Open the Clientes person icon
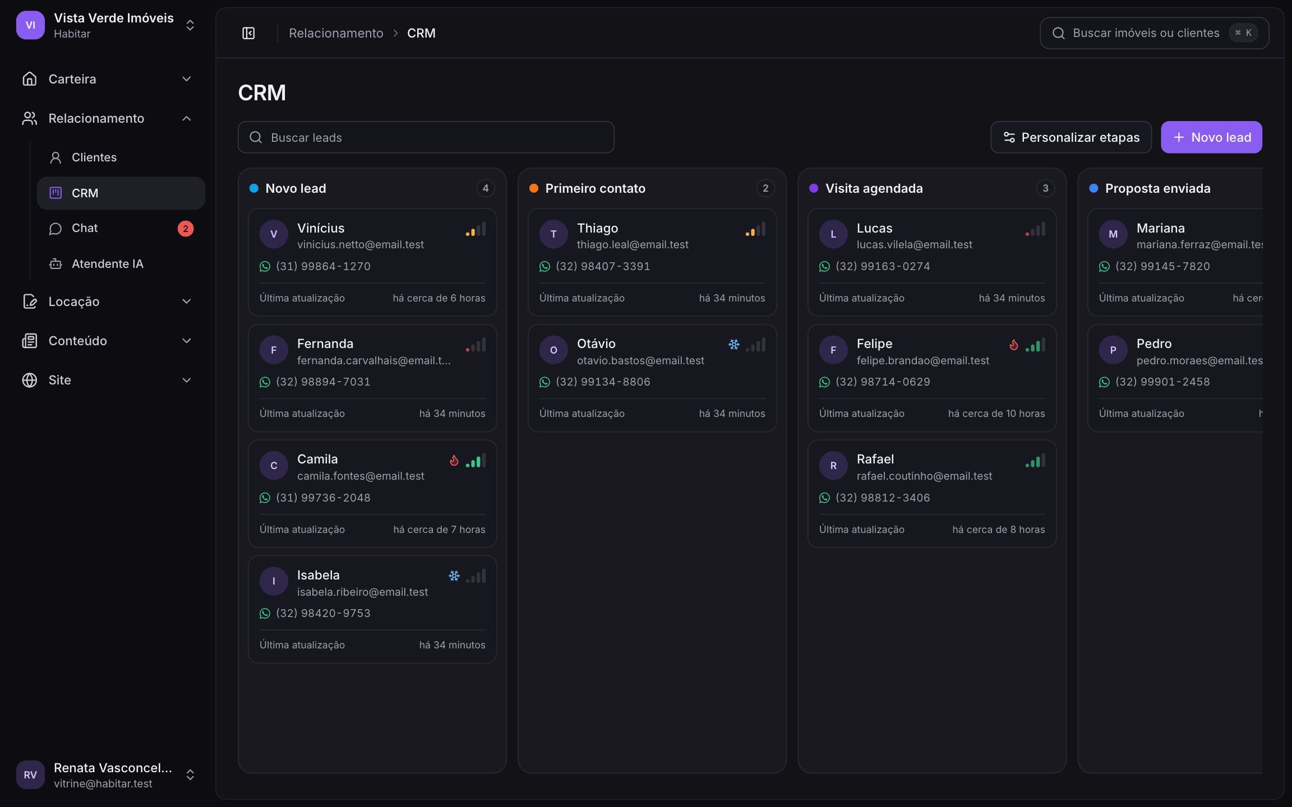1292x807 pixels. (x=56, y=157)
